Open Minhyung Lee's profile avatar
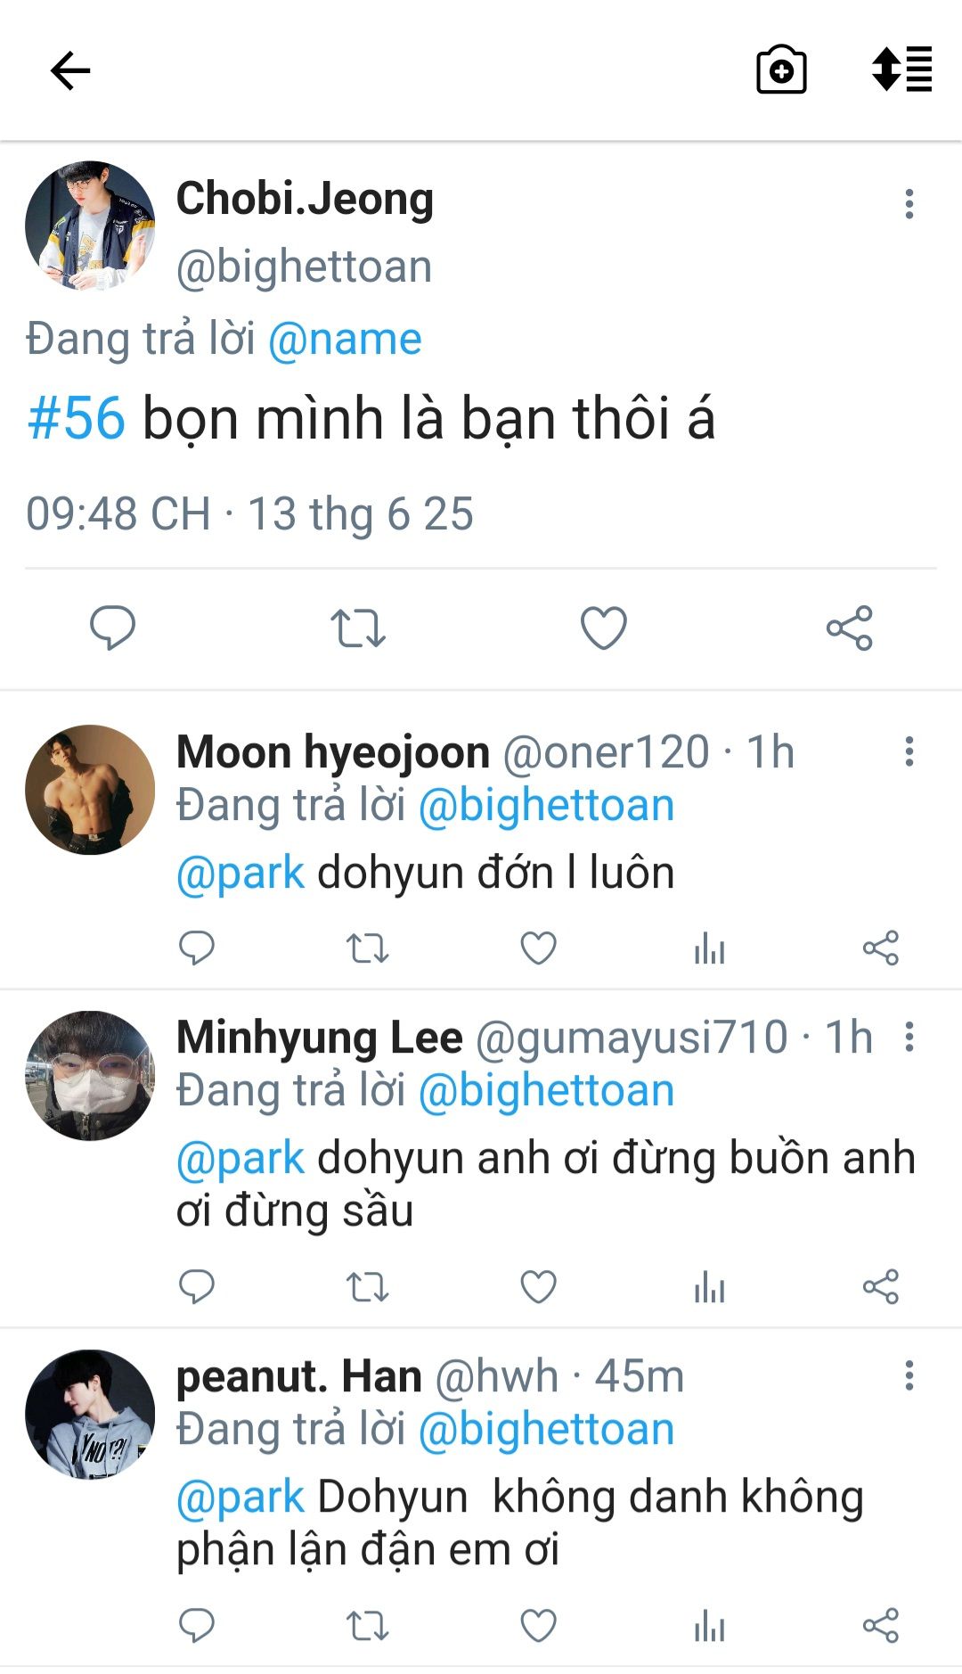The width and height of the screenshot is (962, 1674). (90, 1075)
